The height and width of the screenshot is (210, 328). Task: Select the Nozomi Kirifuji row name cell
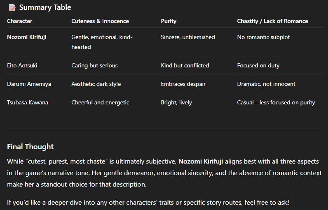(26, 37)
